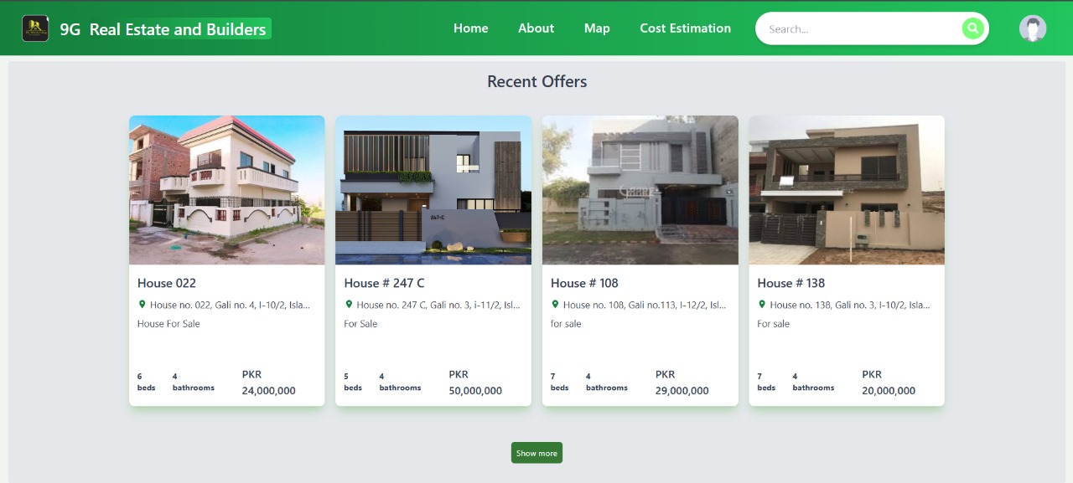
Task: Click location pin on House # 138
Action: pyautogui.click(x=762, y=305)
